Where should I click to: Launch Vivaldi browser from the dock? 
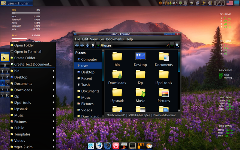(116, 145)
